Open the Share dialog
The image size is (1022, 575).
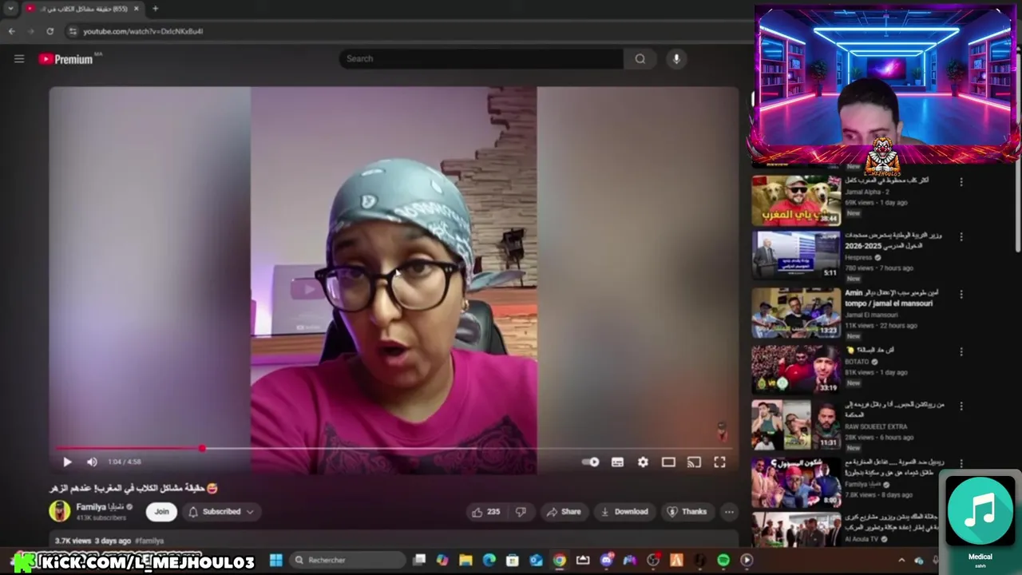[564, 511]
